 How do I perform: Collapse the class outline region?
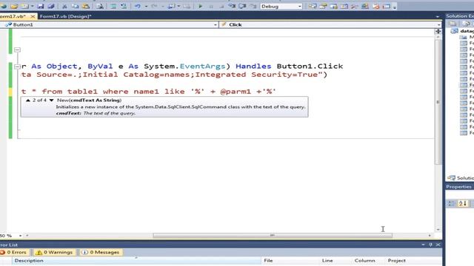(x=17, y=50)
